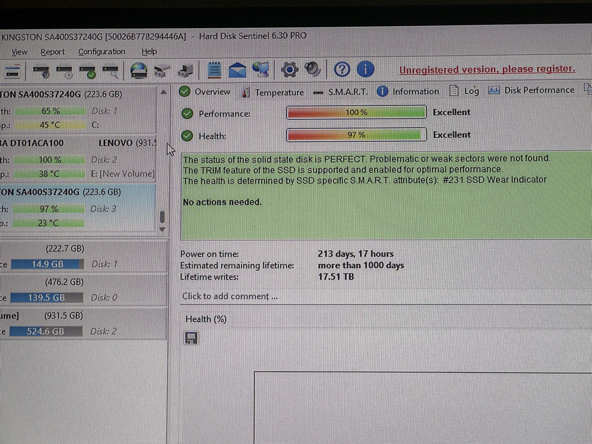Switch to the Temperature tab

[x=272, y=92]
